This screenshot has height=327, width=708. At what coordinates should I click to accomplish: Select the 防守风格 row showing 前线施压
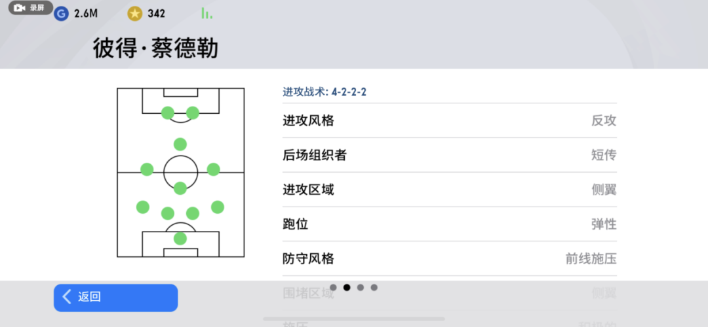tap(449, 259)
